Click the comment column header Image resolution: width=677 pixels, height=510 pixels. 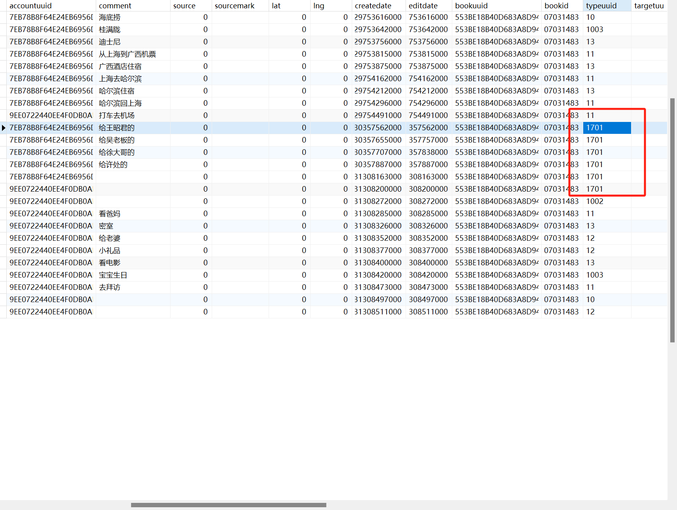tap(115, 6)
